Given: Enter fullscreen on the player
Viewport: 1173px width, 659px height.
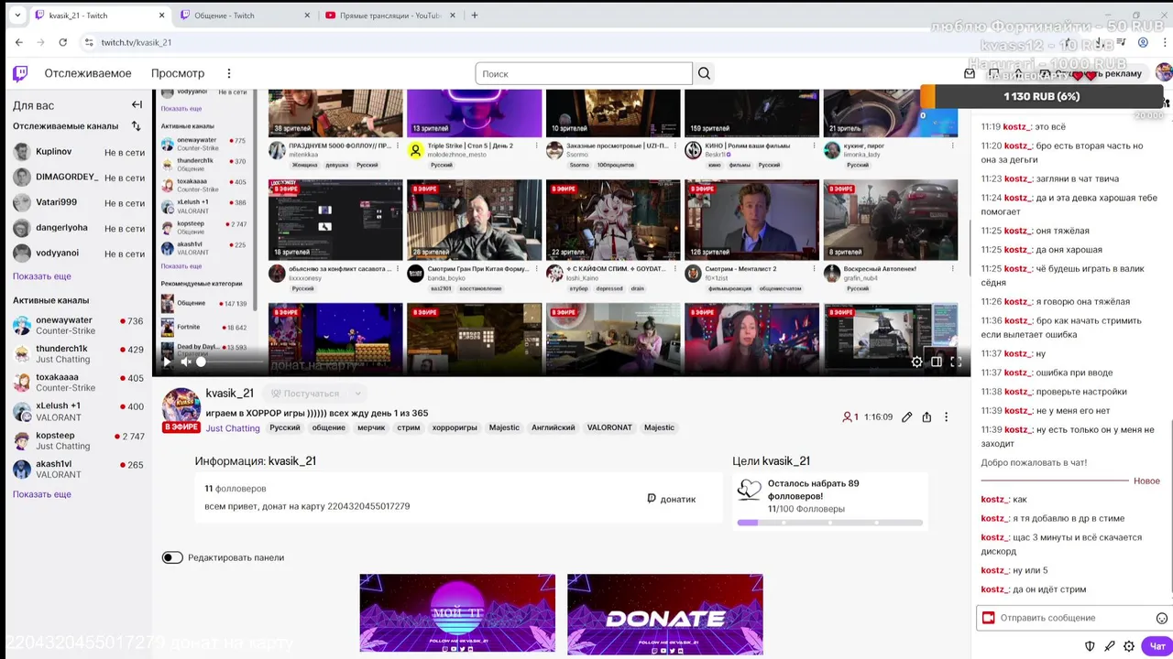Looking at the screenshot, I should (x=956, y=362).
